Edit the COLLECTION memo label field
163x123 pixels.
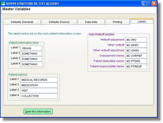coord(39,96)
